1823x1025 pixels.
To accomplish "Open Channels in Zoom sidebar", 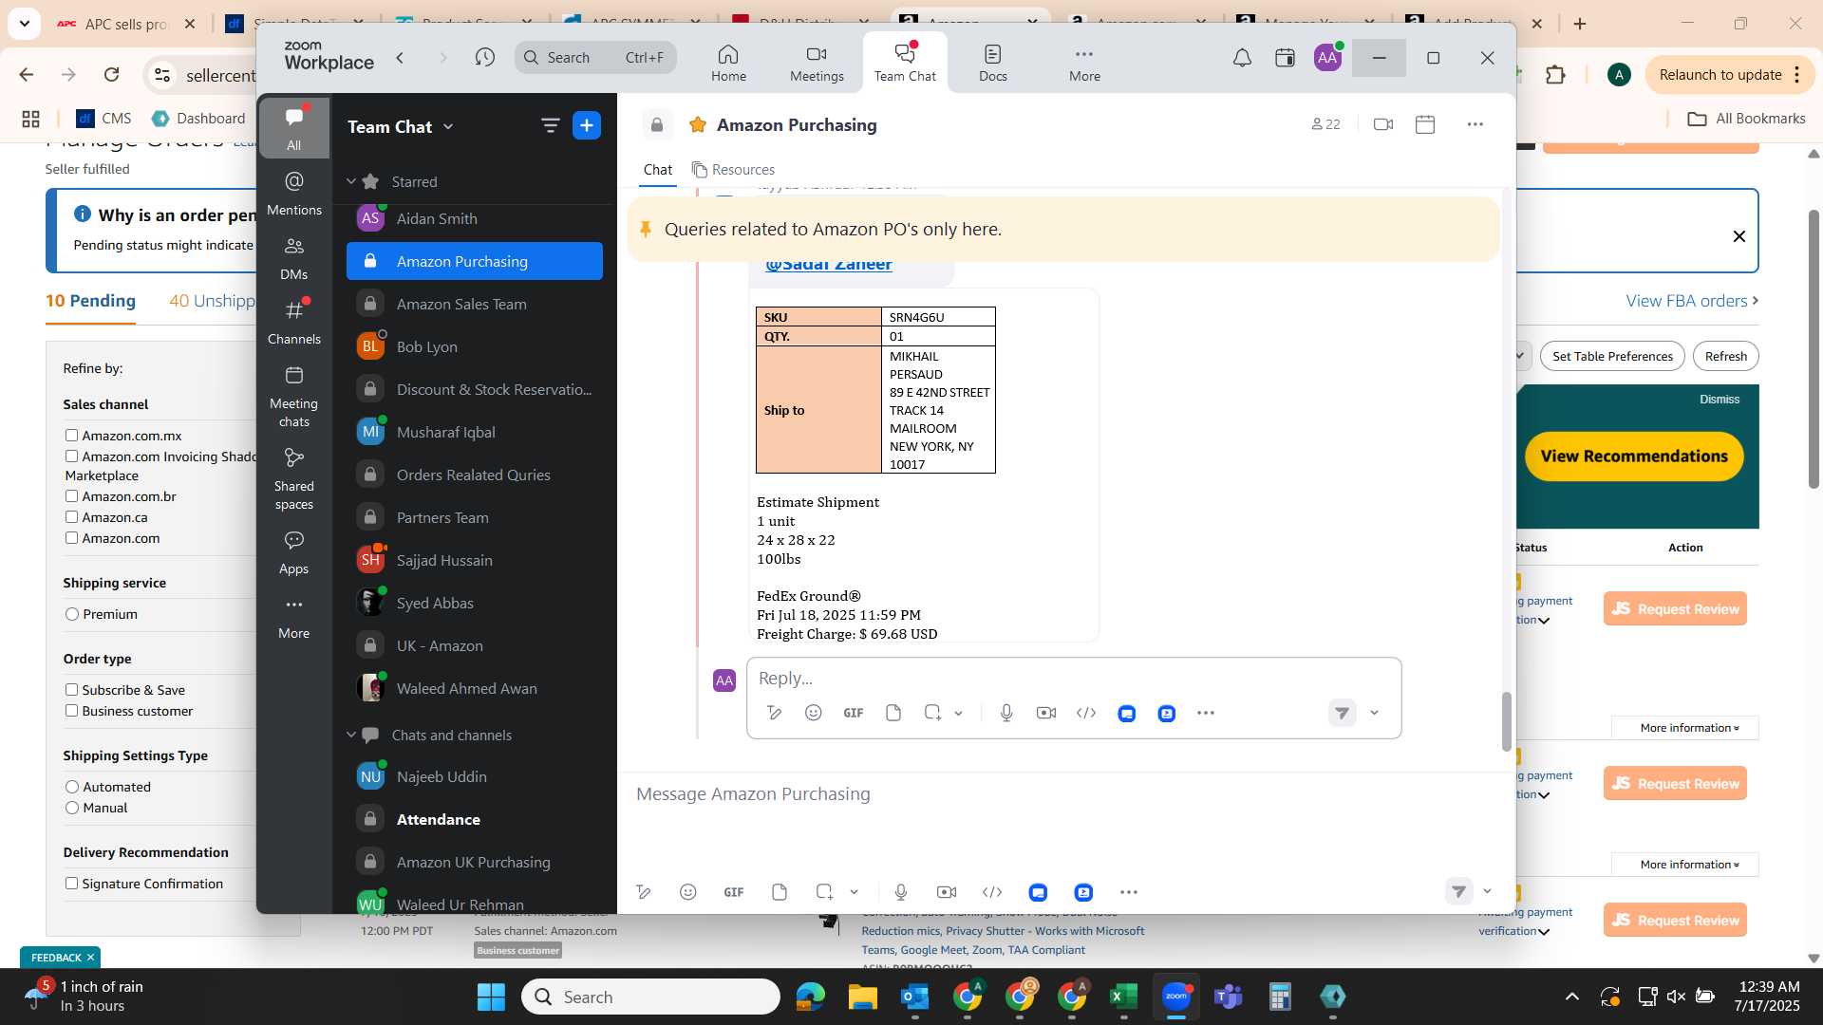I will pyautogui.click(x=294, y=323).
